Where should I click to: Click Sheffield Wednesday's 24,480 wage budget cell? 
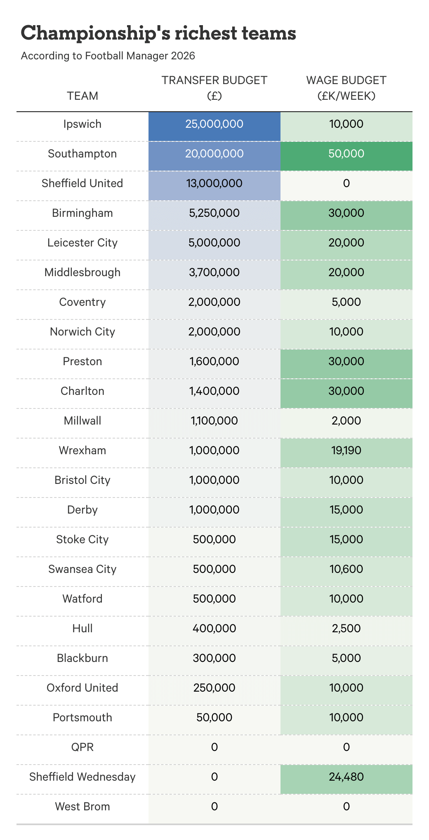[x=346, y=777]
